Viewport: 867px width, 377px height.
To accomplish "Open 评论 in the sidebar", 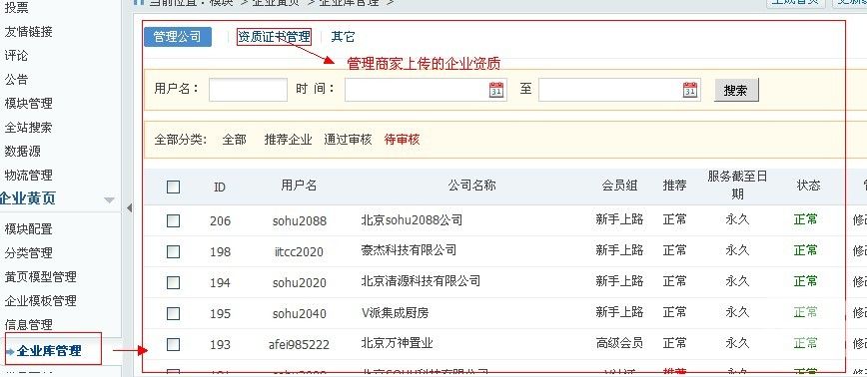I will pyautogui.click(x=16, y=56).
